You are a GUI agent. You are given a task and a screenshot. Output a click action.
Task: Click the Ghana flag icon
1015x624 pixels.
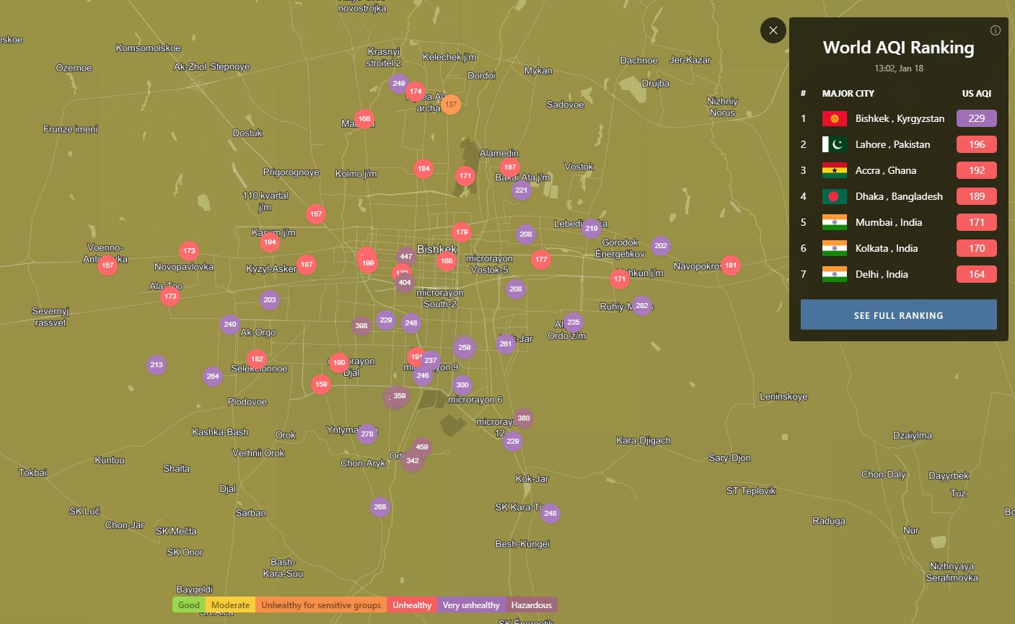pyautogui.click(x=834, y=170)
